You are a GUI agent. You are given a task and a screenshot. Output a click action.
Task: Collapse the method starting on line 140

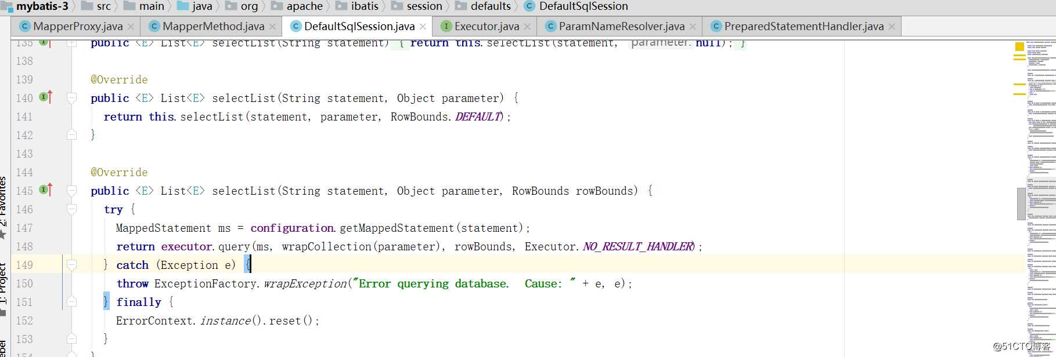click(x=72, y=98)
